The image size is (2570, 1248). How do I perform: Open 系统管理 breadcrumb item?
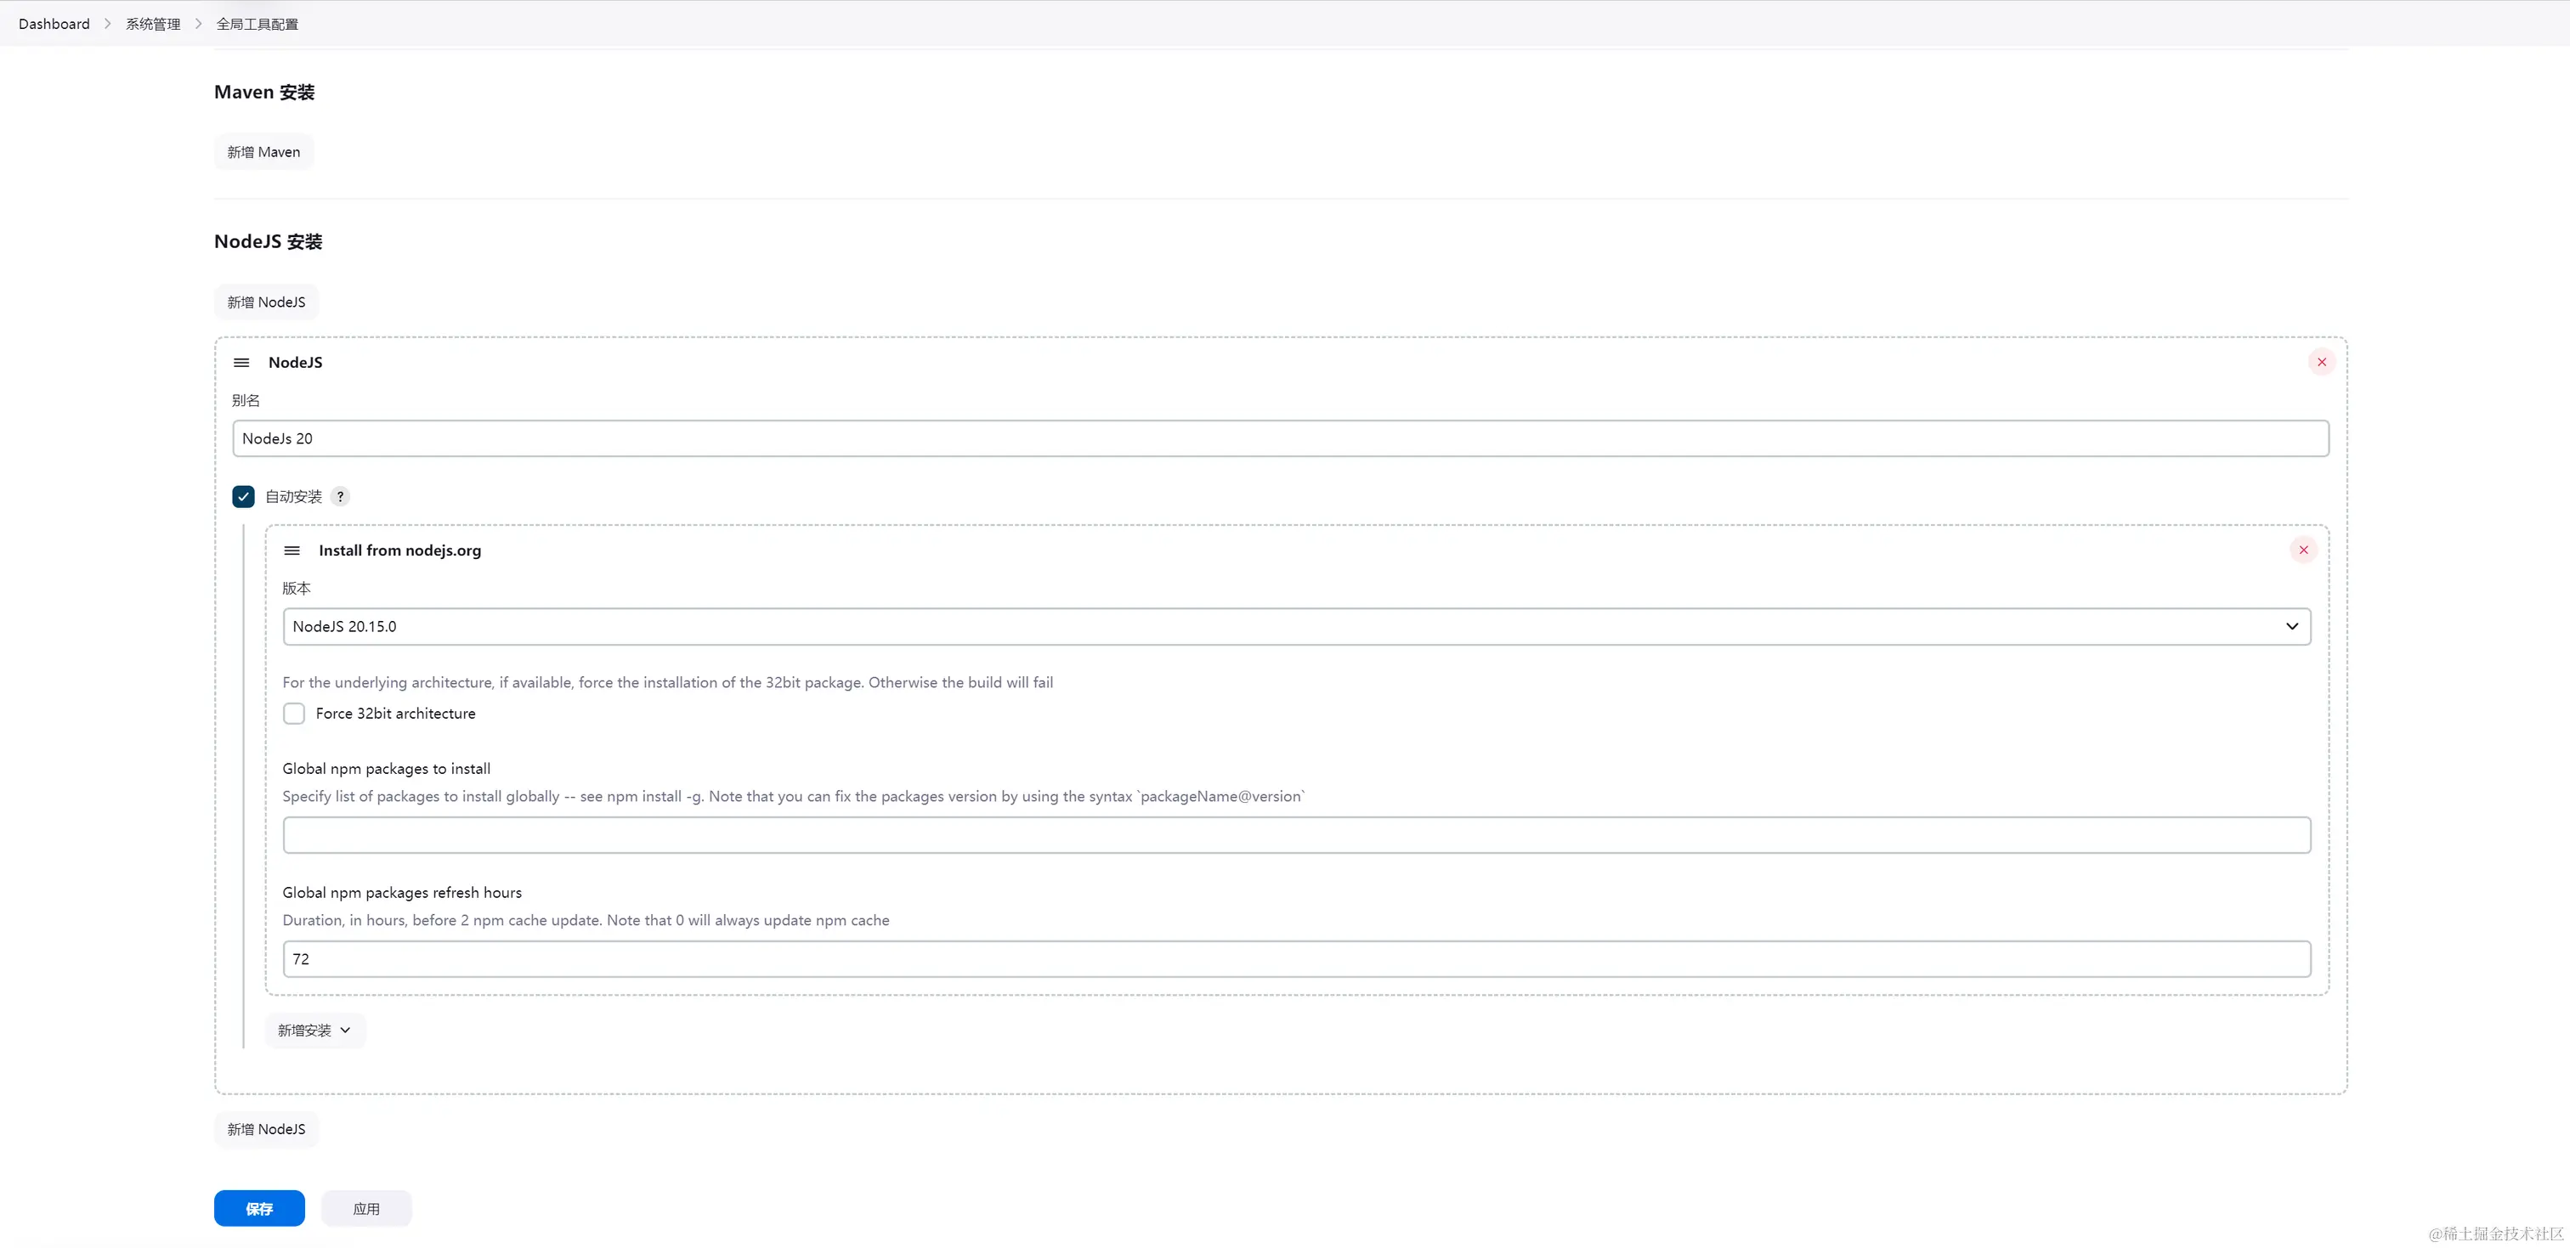coord(153,24)
